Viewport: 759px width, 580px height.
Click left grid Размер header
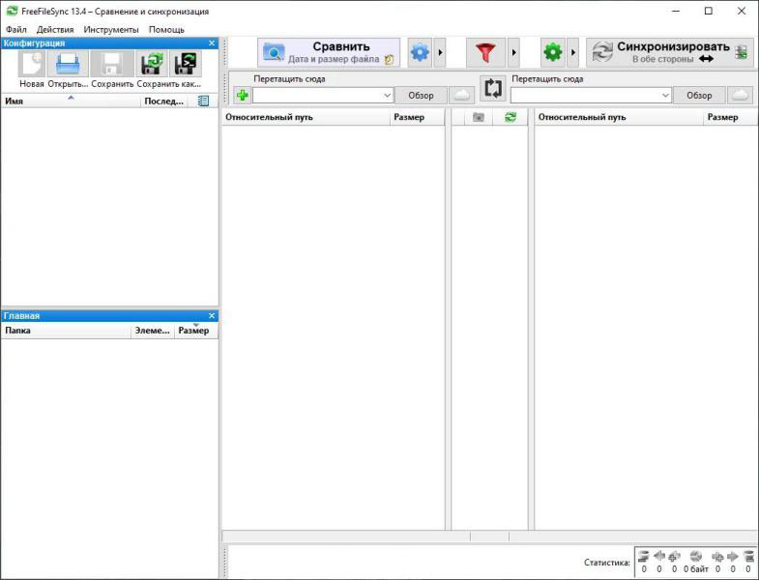tap(417, 117)
